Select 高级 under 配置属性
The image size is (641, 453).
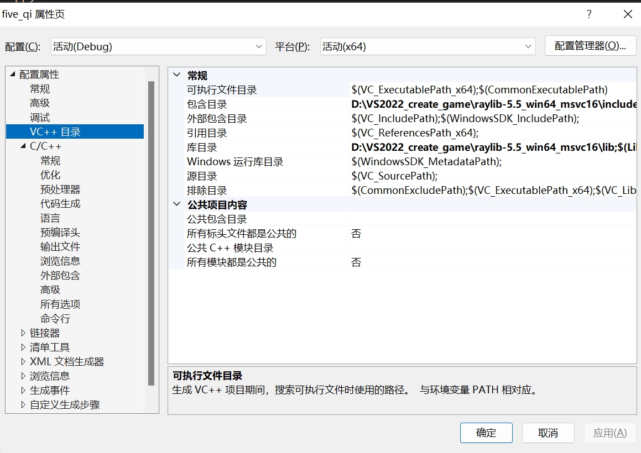click(x=40, y=103)
